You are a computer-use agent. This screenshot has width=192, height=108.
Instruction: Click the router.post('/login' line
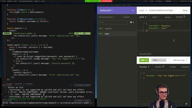click(27, 45)
